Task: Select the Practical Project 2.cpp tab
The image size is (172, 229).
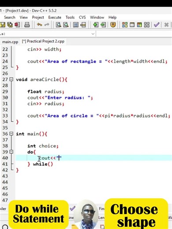Action: point(43,41)
